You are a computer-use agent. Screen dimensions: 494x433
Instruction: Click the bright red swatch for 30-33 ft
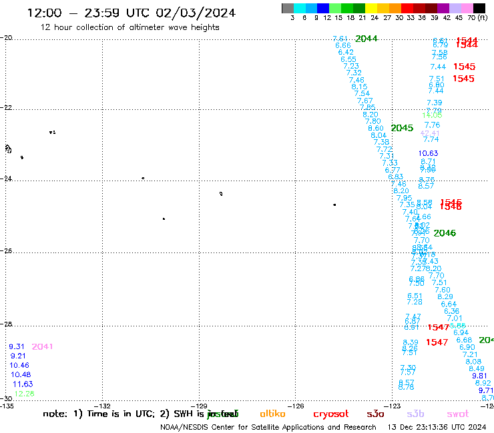tap(407, 8)
